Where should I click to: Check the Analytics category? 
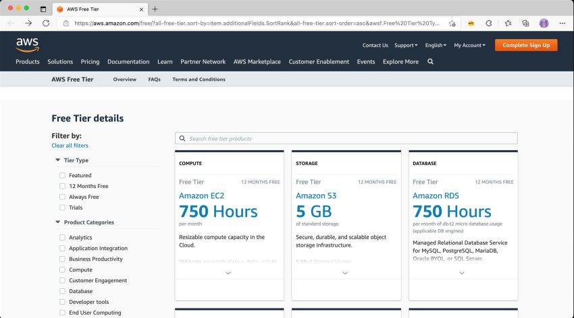62,237
